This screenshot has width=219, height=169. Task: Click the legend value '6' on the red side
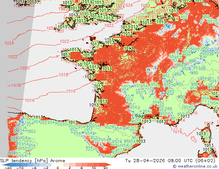82,168
